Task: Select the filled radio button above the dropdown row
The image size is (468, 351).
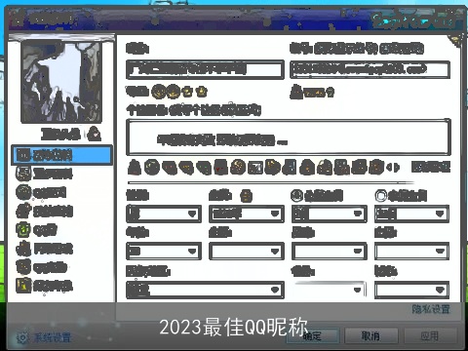Action: [296, 195]
